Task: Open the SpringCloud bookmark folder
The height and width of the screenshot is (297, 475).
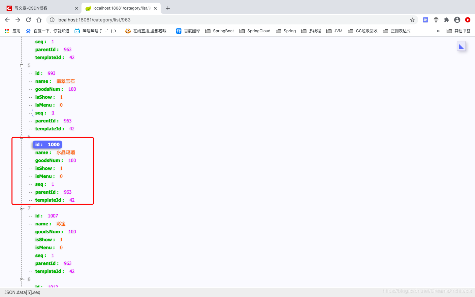Action: (255, 31)
